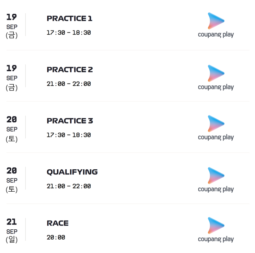Click the 20 SEP date beside Practice 3
Viewport: 255px width, 253px height.
(12, 129)
